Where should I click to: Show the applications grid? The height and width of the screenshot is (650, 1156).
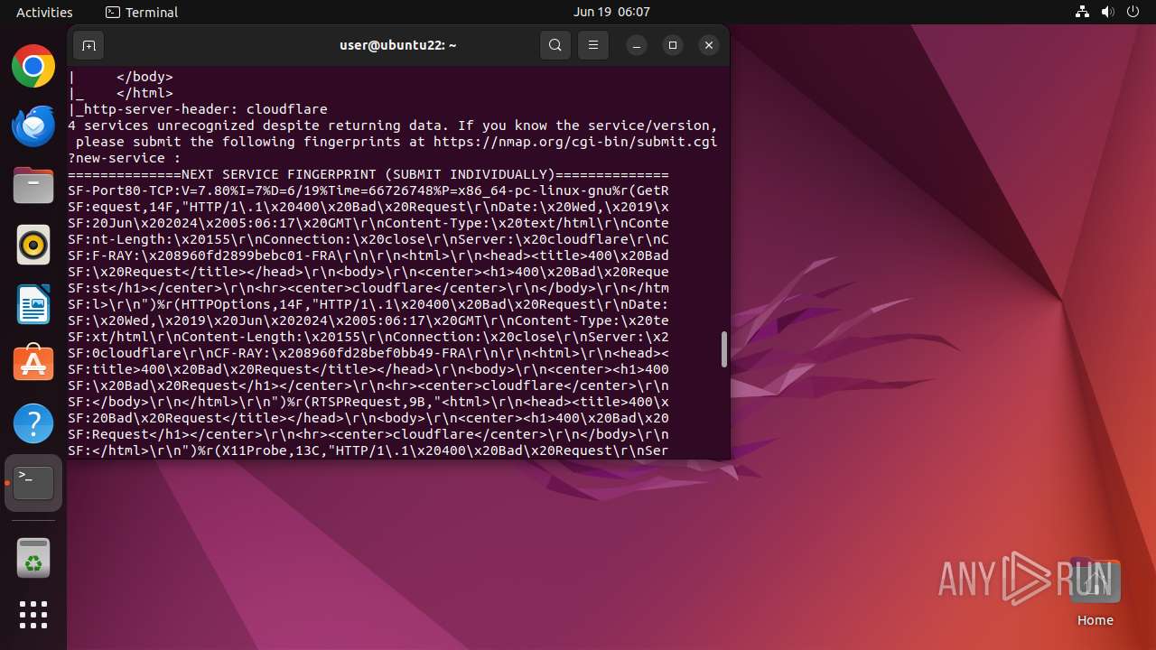(x=33, y=615)
